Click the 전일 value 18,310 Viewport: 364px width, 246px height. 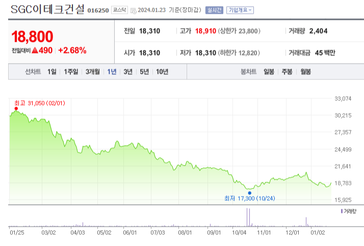[x=149, y=31]
